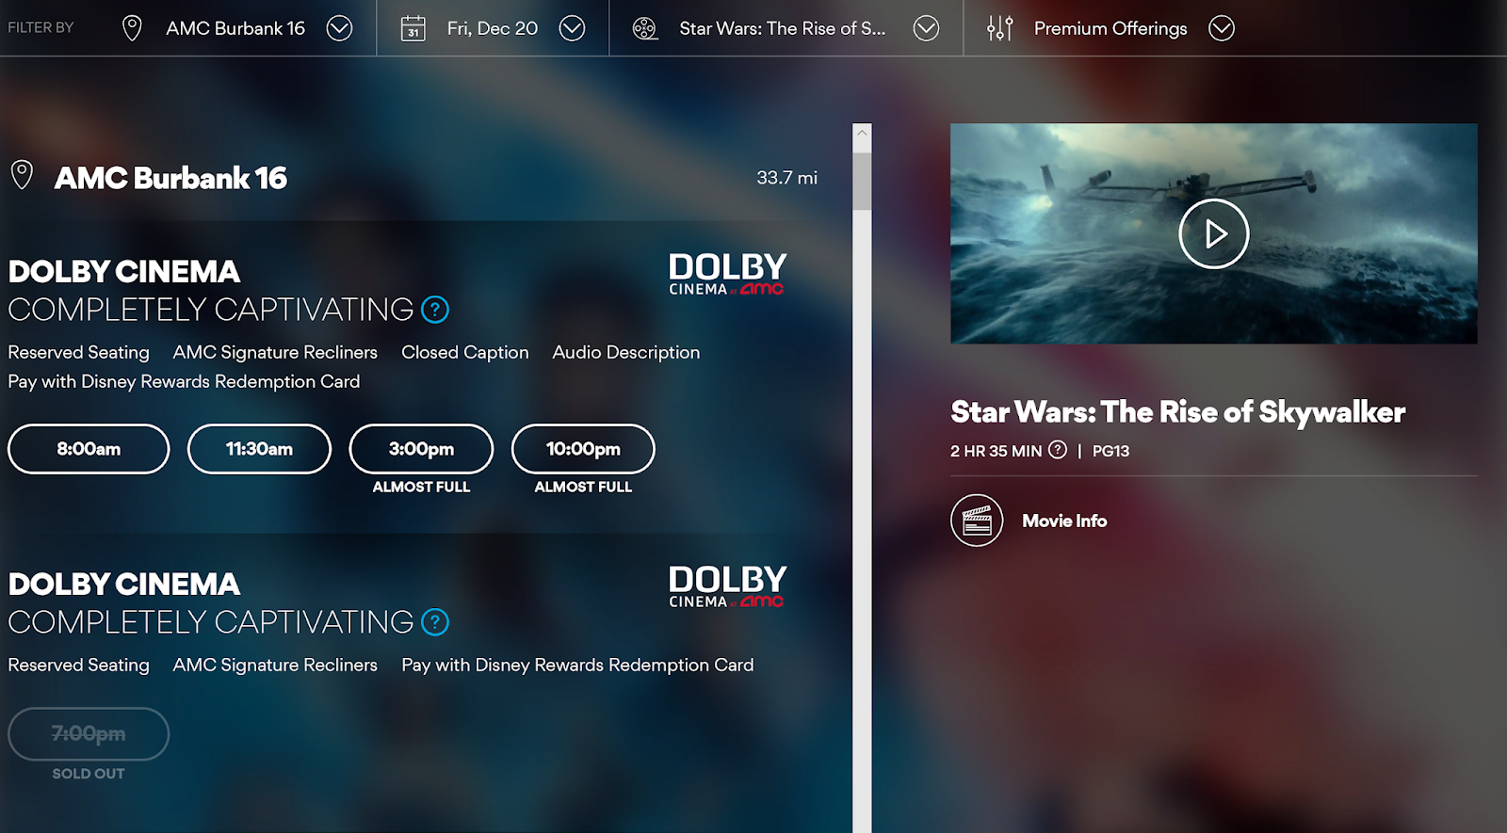Select the 11:30am showtime
The height and width of the screenshot is (833, 1507).
[259, 449]
